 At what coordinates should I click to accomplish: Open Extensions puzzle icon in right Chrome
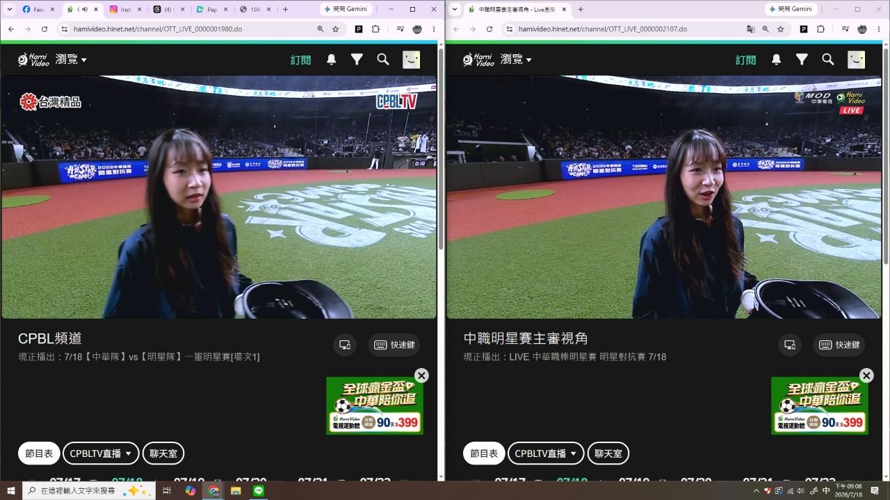click(x=820, y=29)
